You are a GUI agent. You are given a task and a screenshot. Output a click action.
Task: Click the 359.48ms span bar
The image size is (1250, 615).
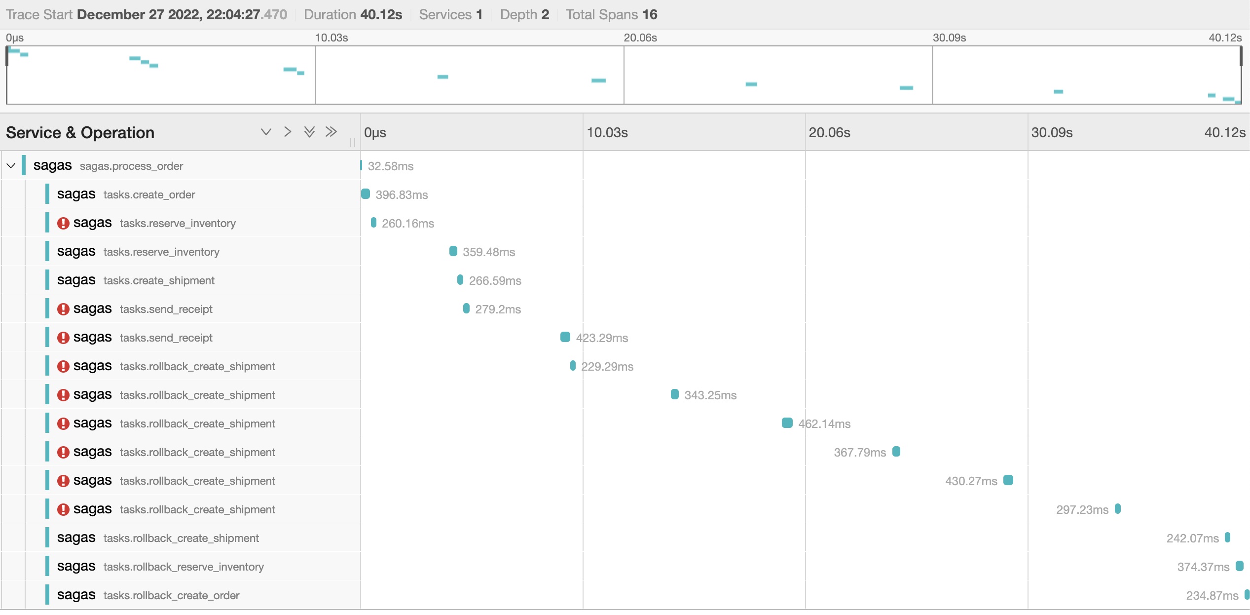[x=453, y=251]
